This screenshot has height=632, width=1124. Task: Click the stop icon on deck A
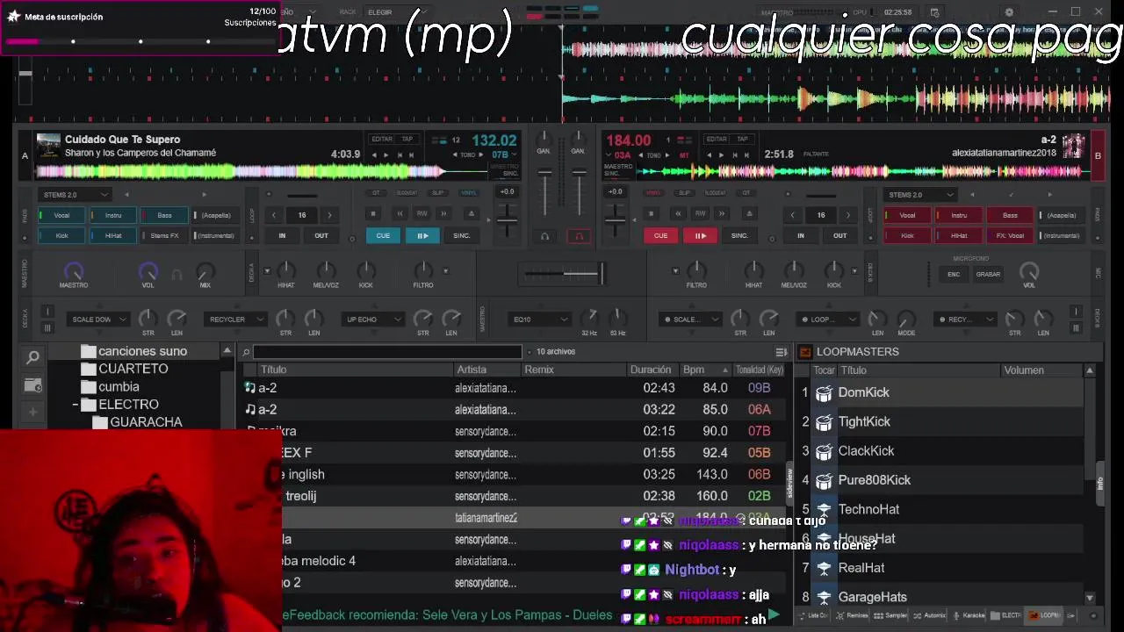[x=373, y=213]
